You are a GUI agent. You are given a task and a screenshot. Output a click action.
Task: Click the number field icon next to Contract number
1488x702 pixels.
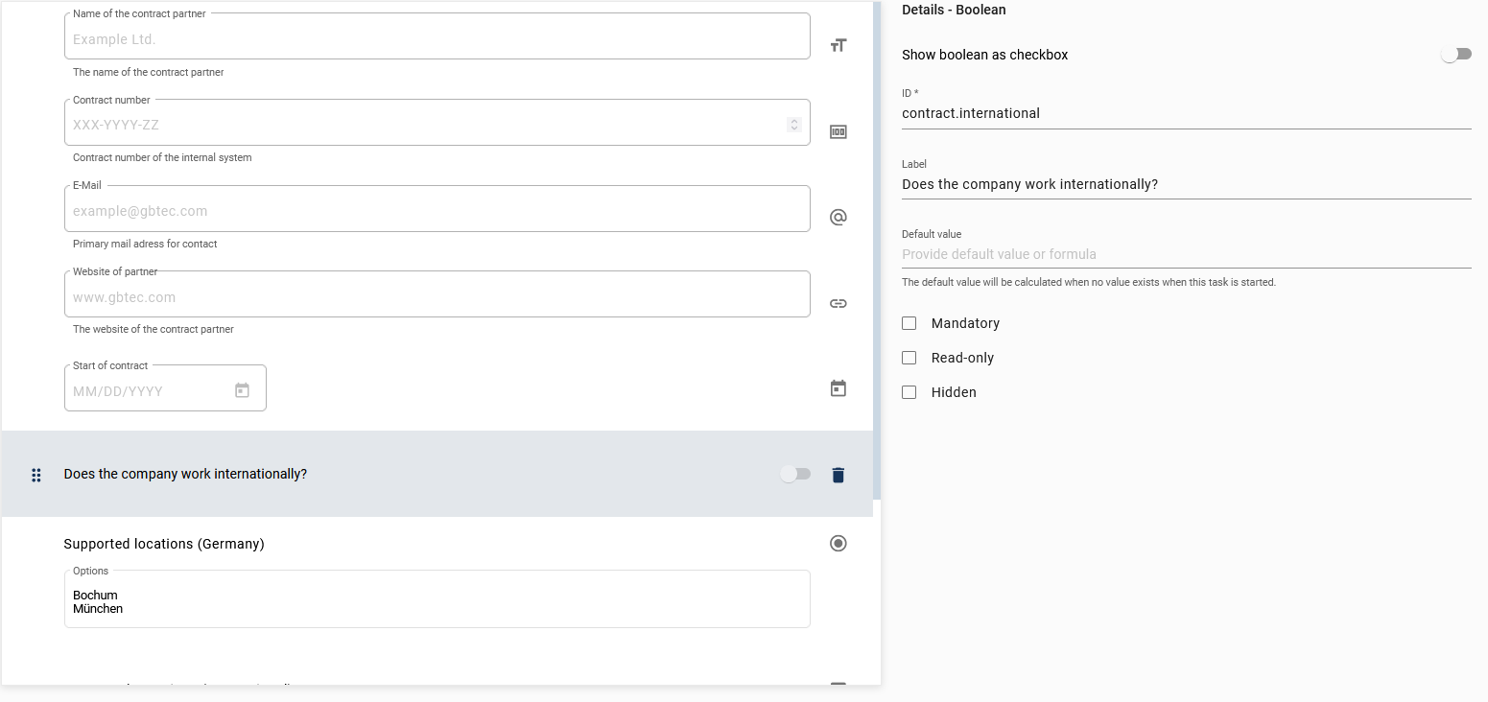838,131
